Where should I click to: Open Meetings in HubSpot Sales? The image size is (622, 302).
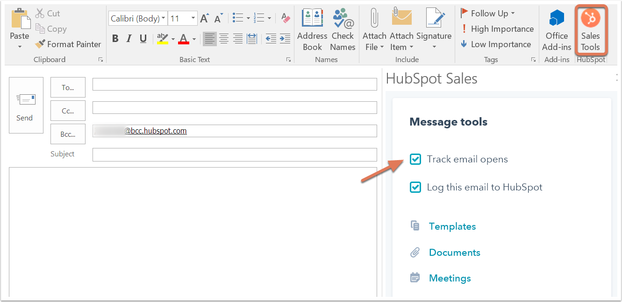click(450, 278)
